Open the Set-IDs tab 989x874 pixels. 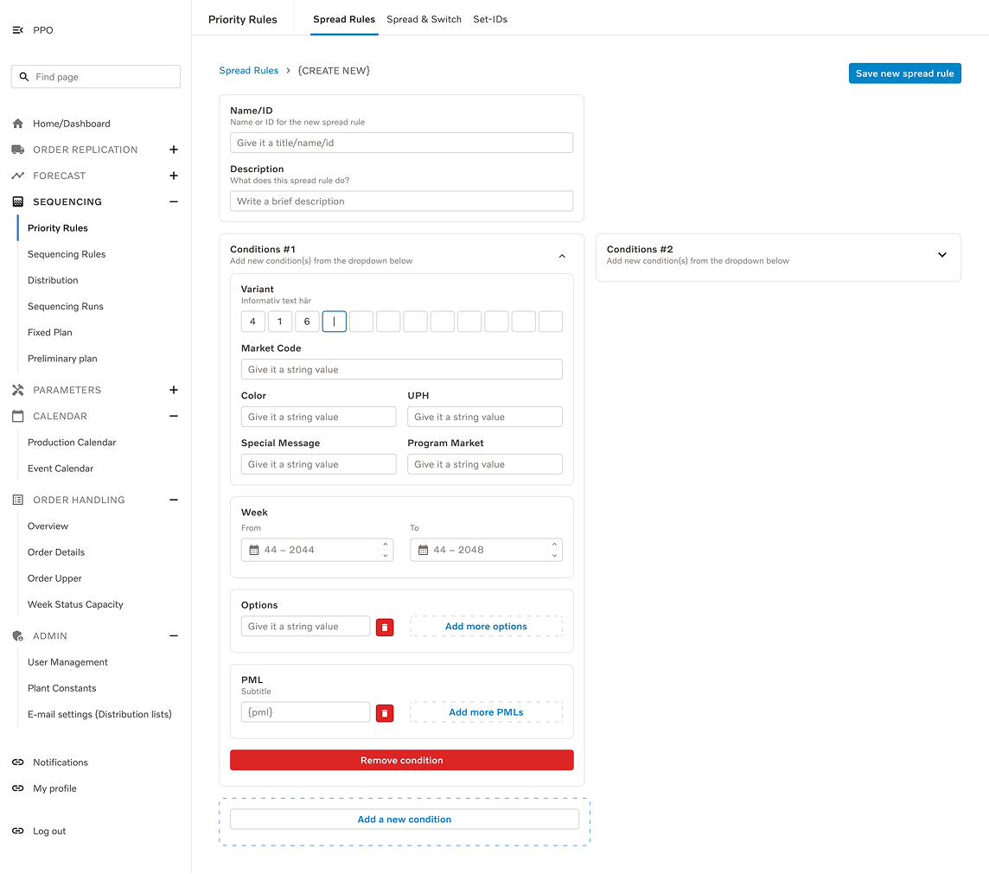(490, 20)
